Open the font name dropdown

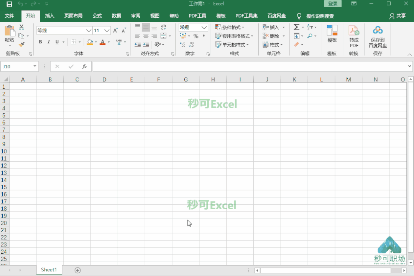click(x=89, y=30)
